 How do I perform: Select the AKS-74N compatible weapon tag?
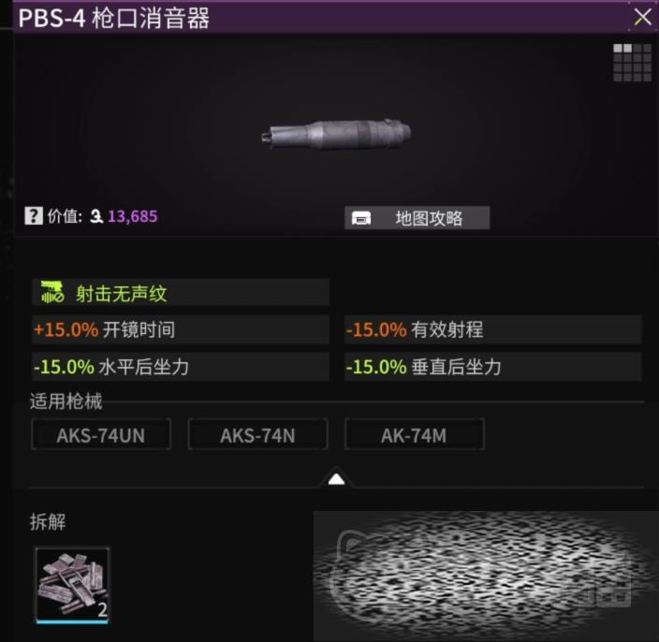pyautogui.click(x=257, y=435)
